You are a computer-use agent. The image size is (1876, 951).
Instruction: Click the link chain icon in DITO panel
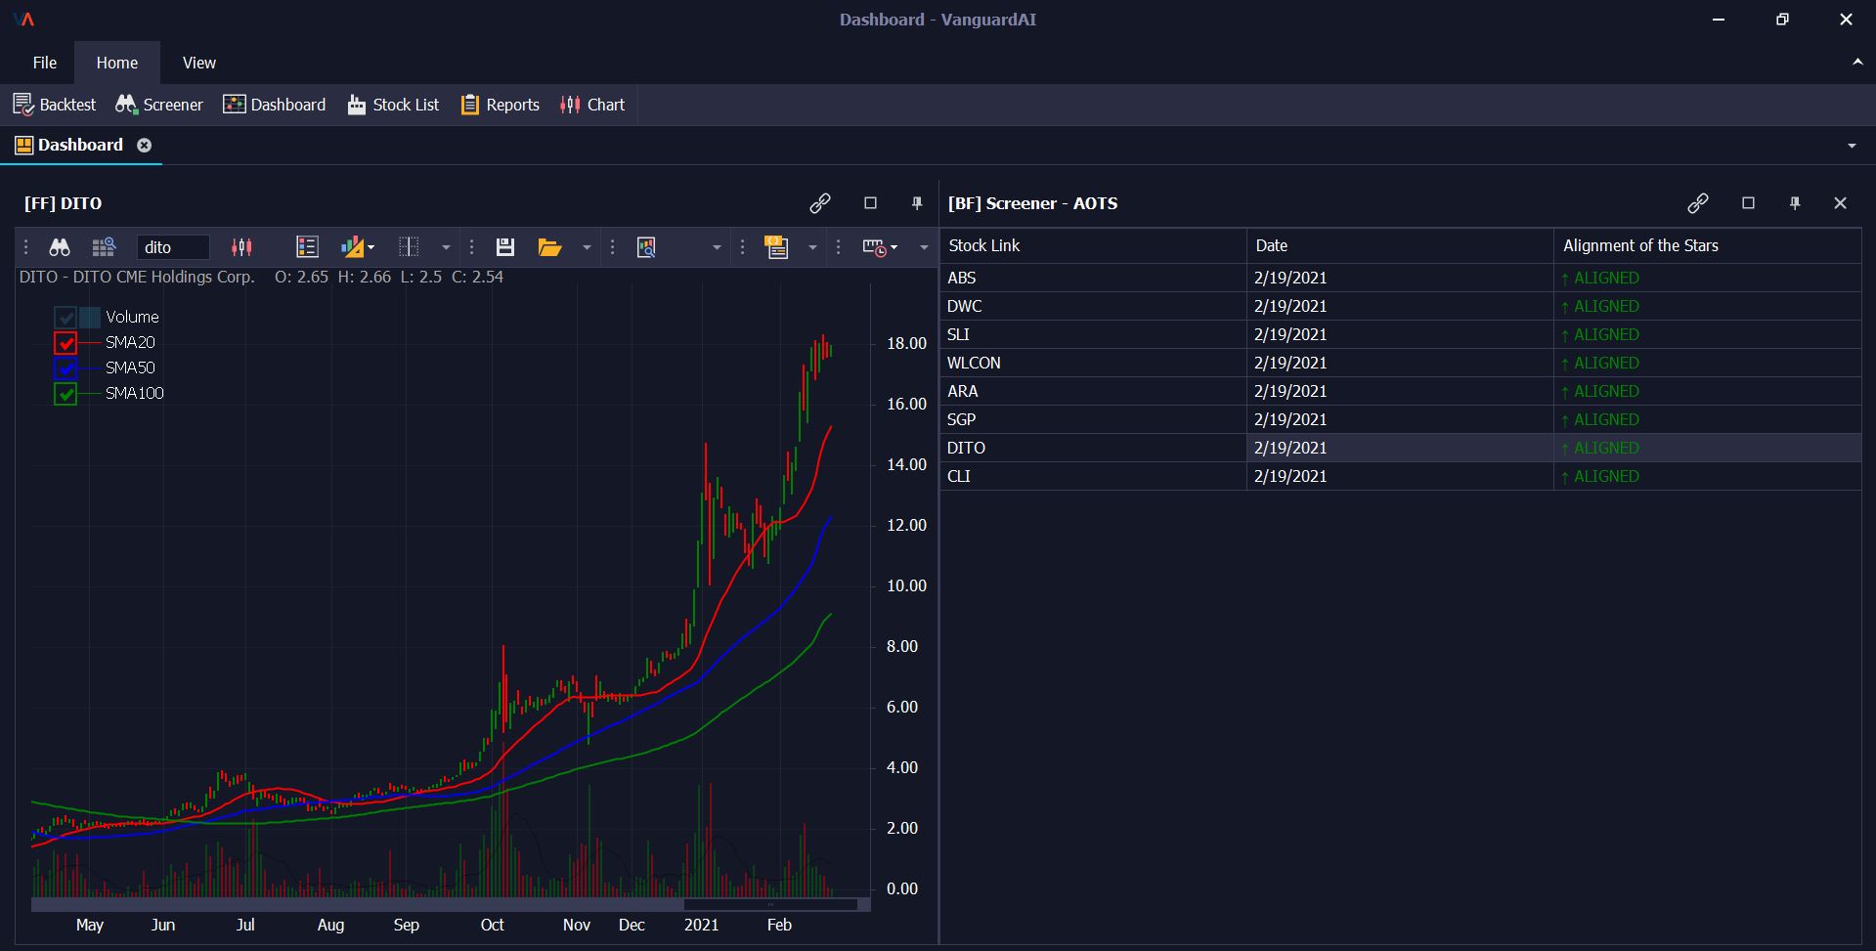820,203
